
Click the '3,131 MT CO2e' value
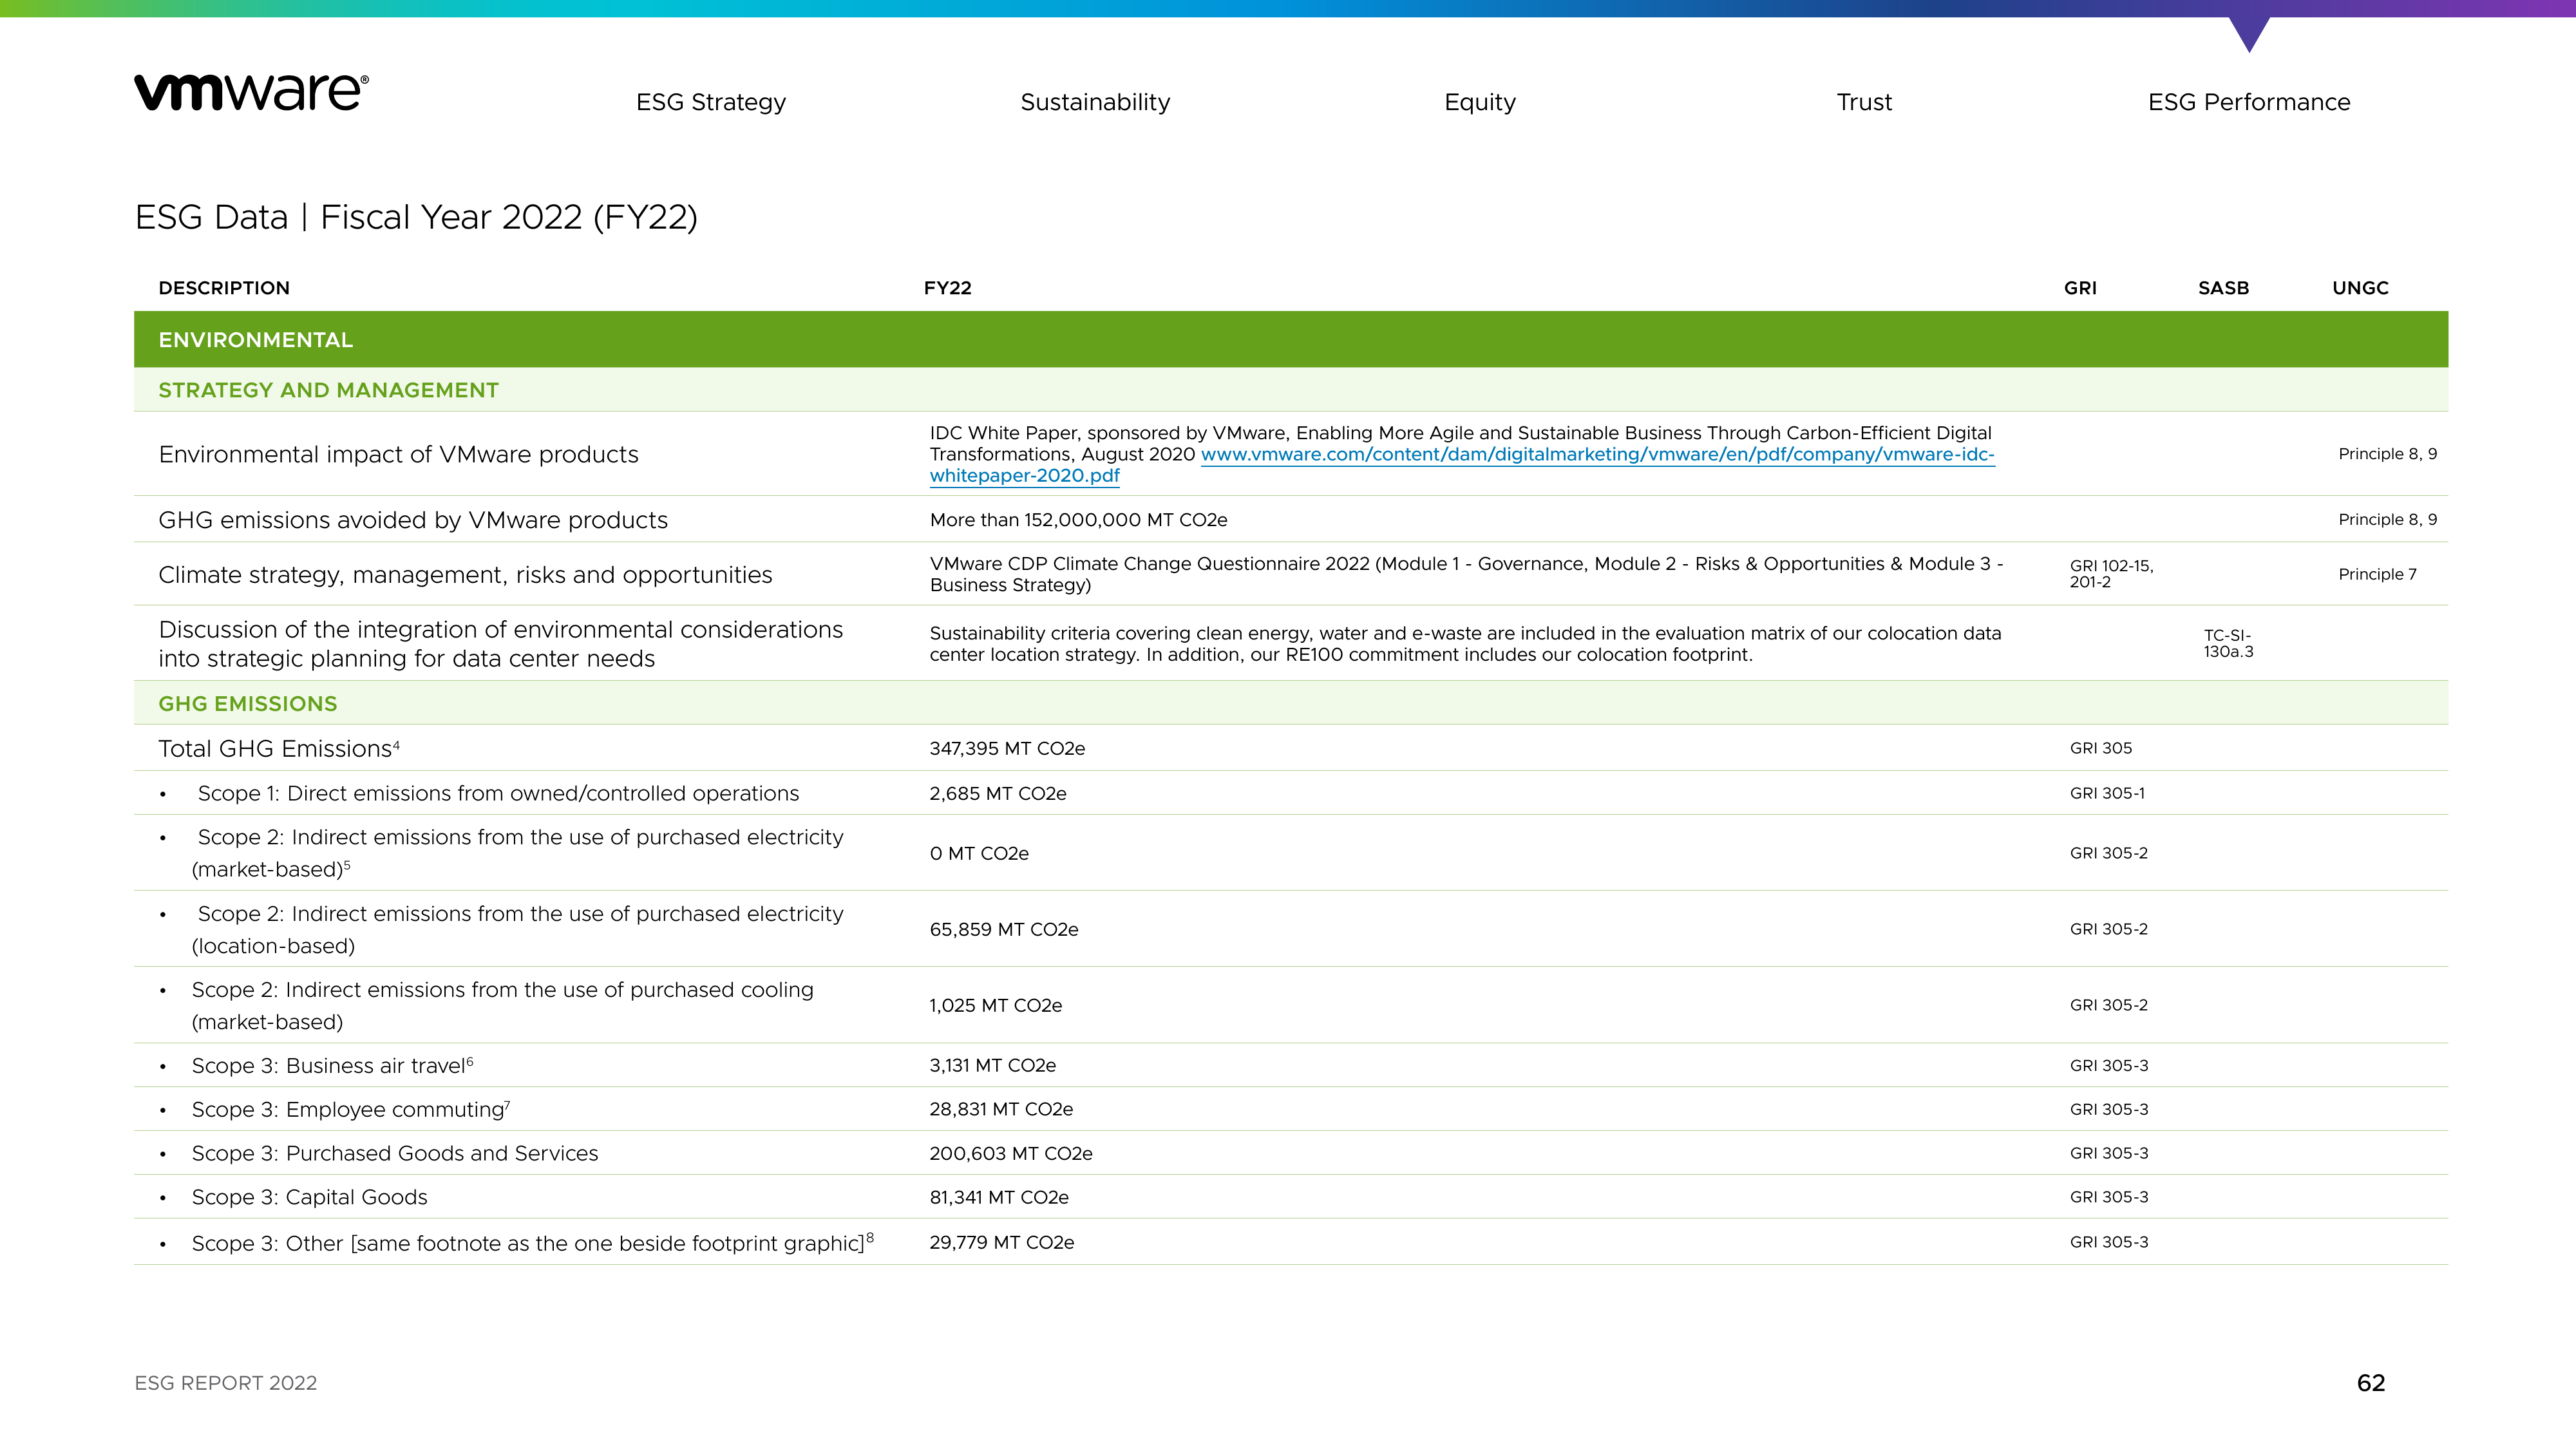click(x=992, y=1066)
